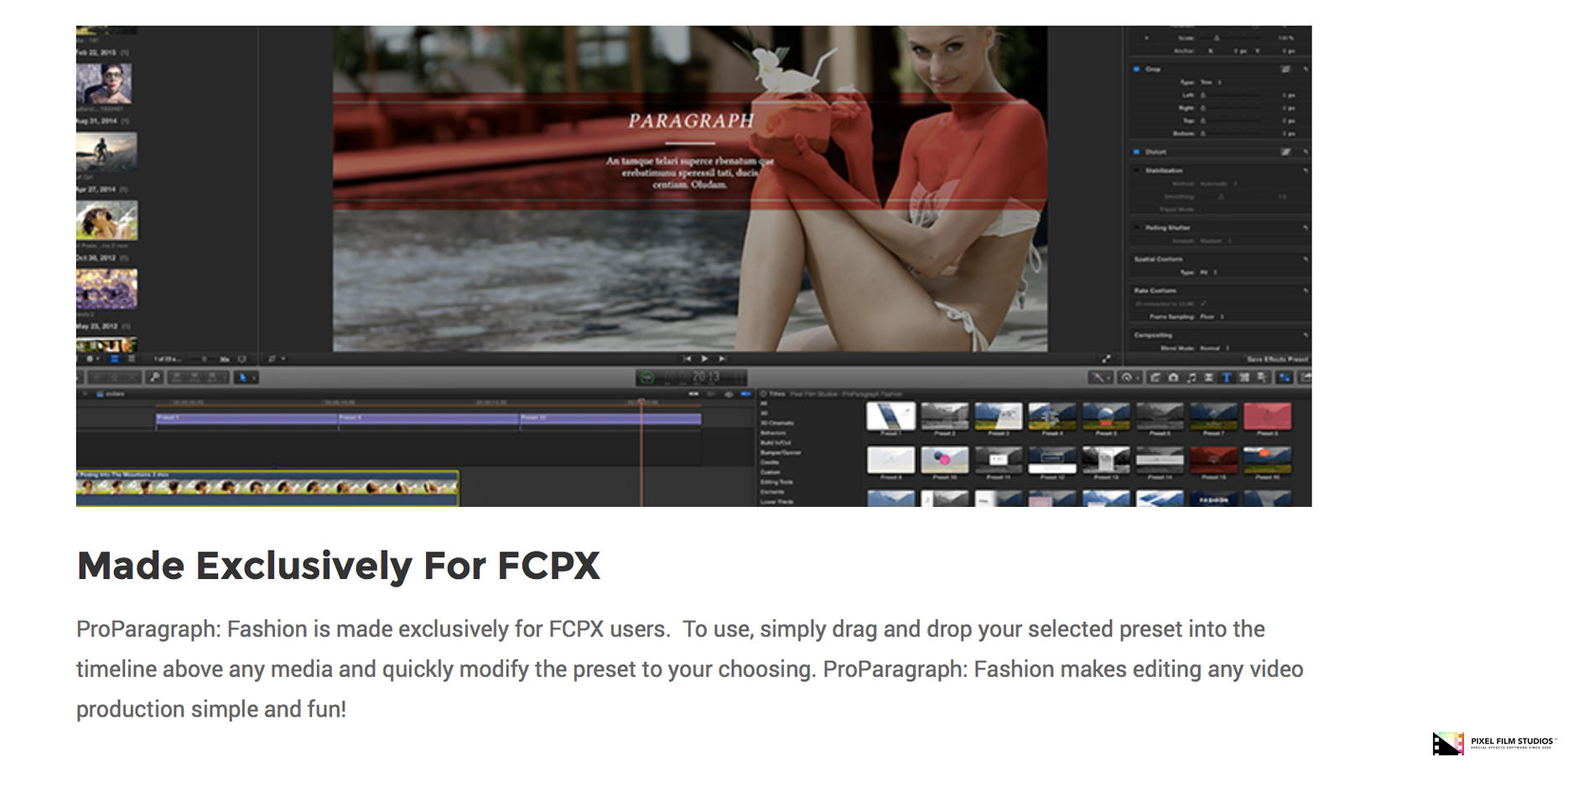Open the Music and Sound browser
This screenshot has width=1583, height=786.
tap(1191, 378)
